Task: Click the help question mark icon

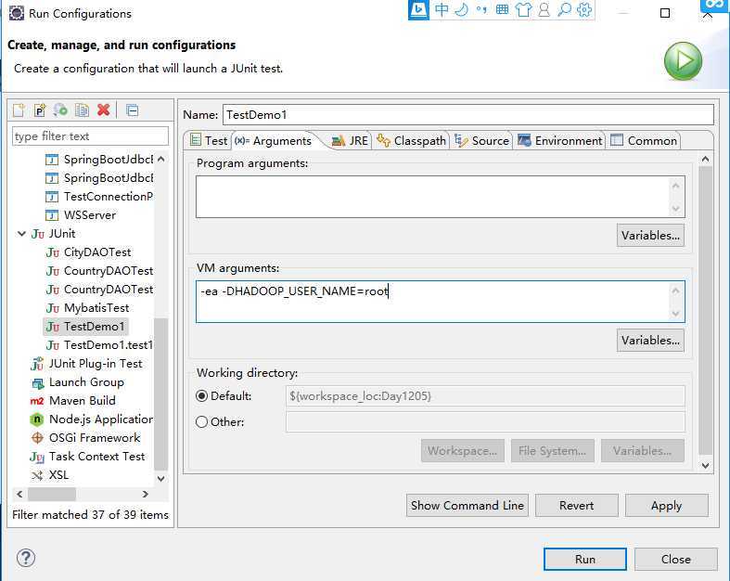Action: click(x=26, y=558)
